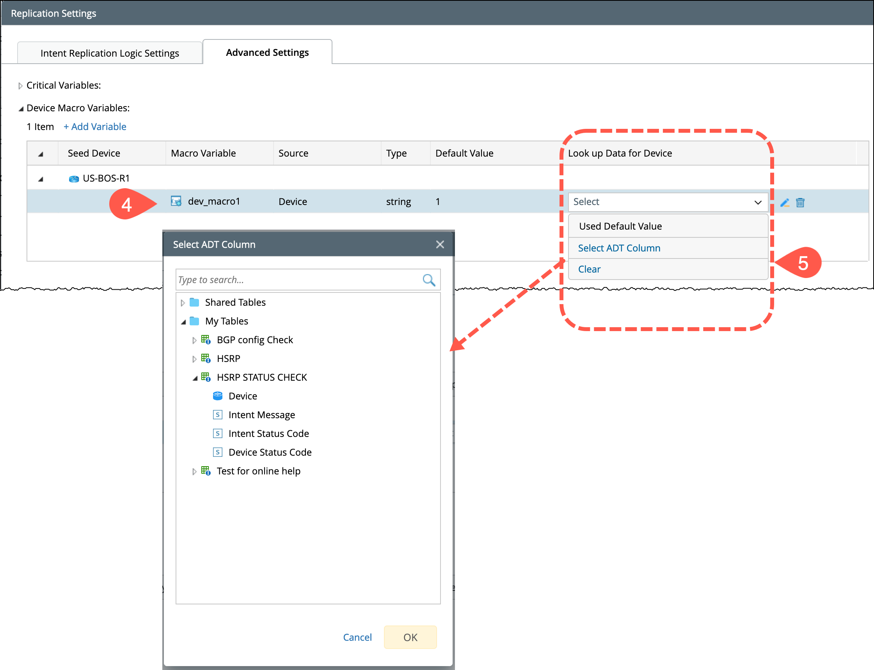This screenshot has height=670, width=874.
Task: Expand the Critical Variables section
Action: pos(20,86)
